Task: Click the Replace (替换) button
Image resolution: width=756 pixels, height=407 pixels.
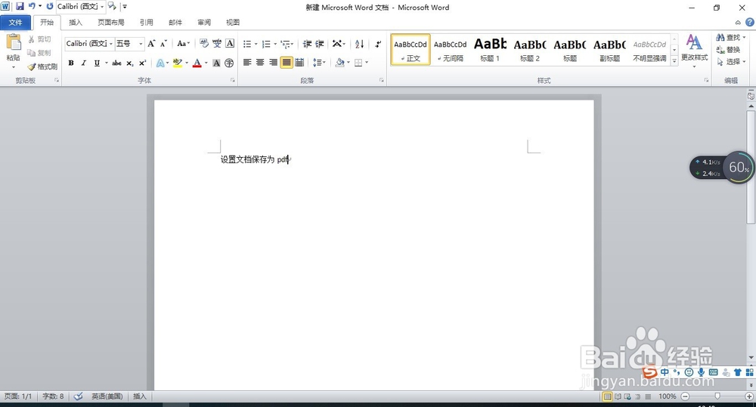Action: tap(729, 50)
